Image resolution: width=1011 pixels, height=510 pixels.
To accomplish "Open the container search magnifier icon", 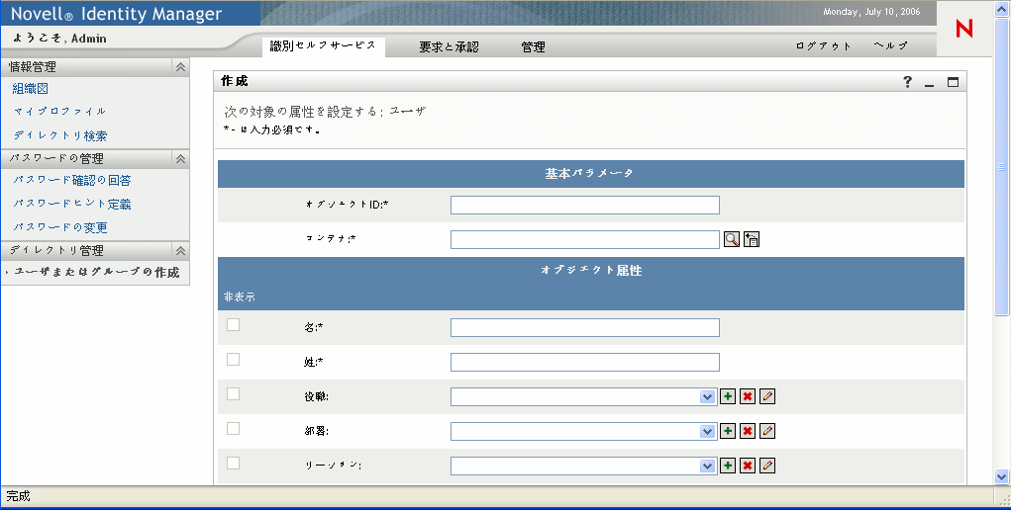I will click(731, 239).
